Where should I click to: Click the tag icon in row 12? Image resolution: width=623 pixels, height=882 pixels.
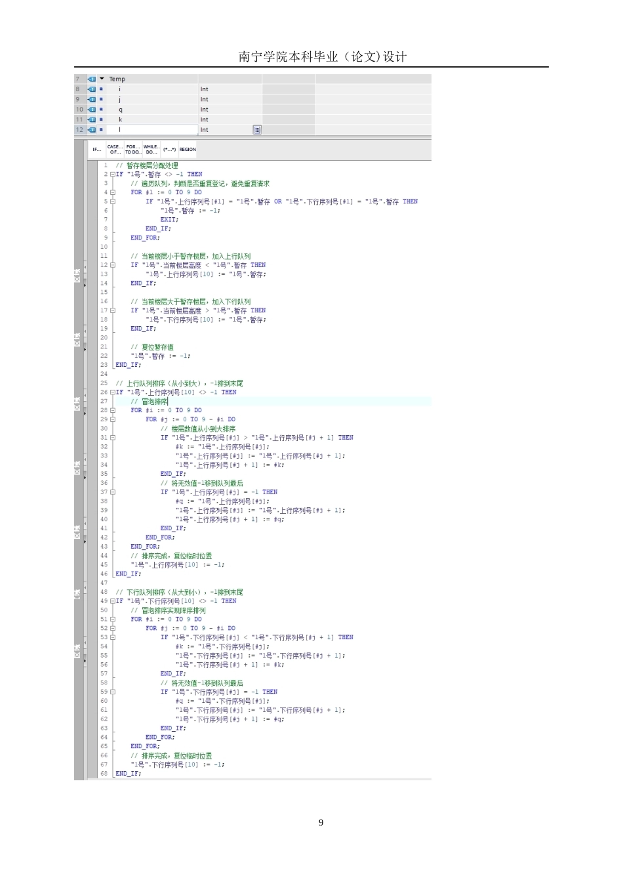coord(92,130)
